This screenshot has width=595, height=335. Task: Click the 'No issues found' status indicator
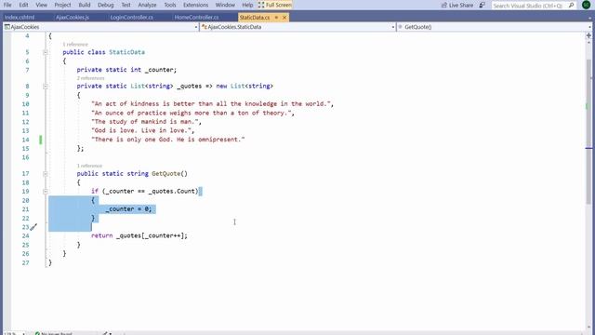(x=53, y=333)
